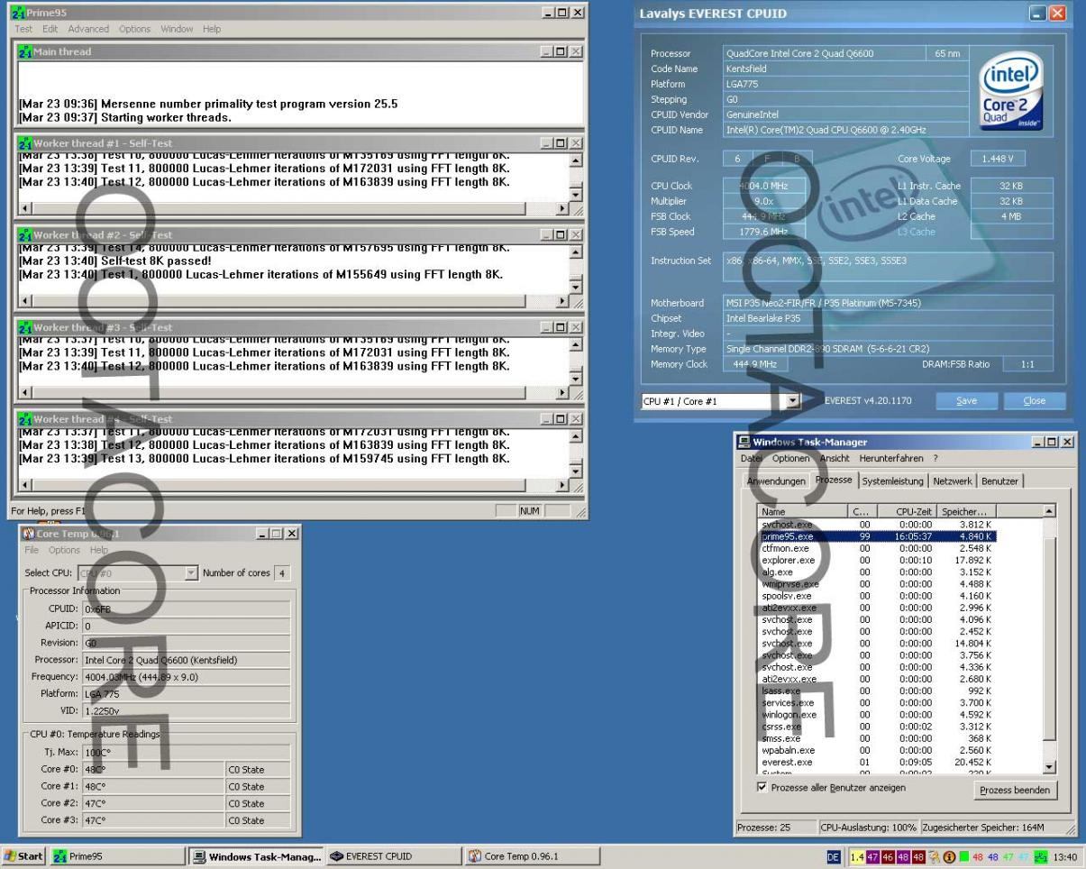
Task: Click the tray icon left of the info icon
Action: point(934,857)
